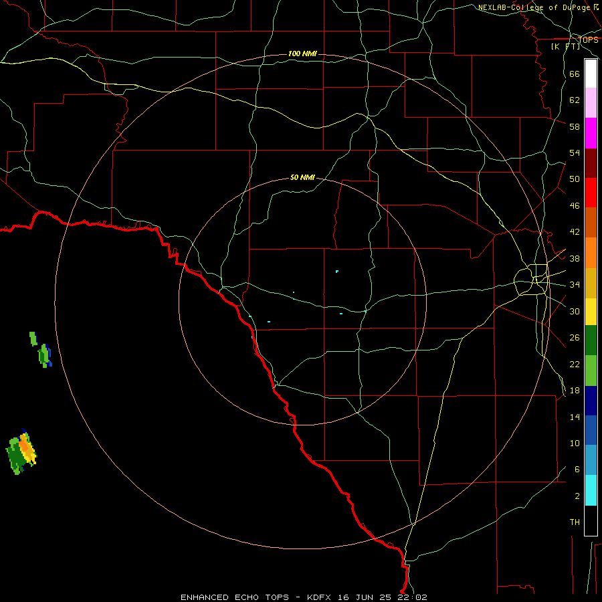Click the light pink 62 kft swatch
This screenshot has width=602, height=602.
(591, 102)
